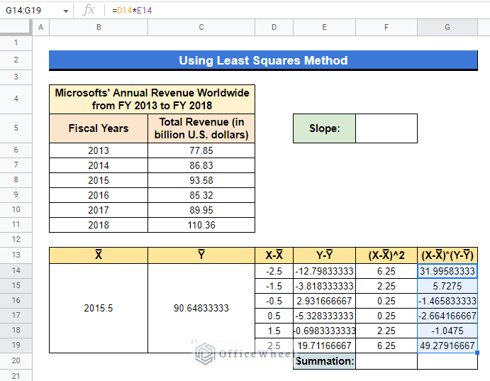Select the cell containing 2018
The width and height of the screenshot is (490, 381).
tap(99, 225)
